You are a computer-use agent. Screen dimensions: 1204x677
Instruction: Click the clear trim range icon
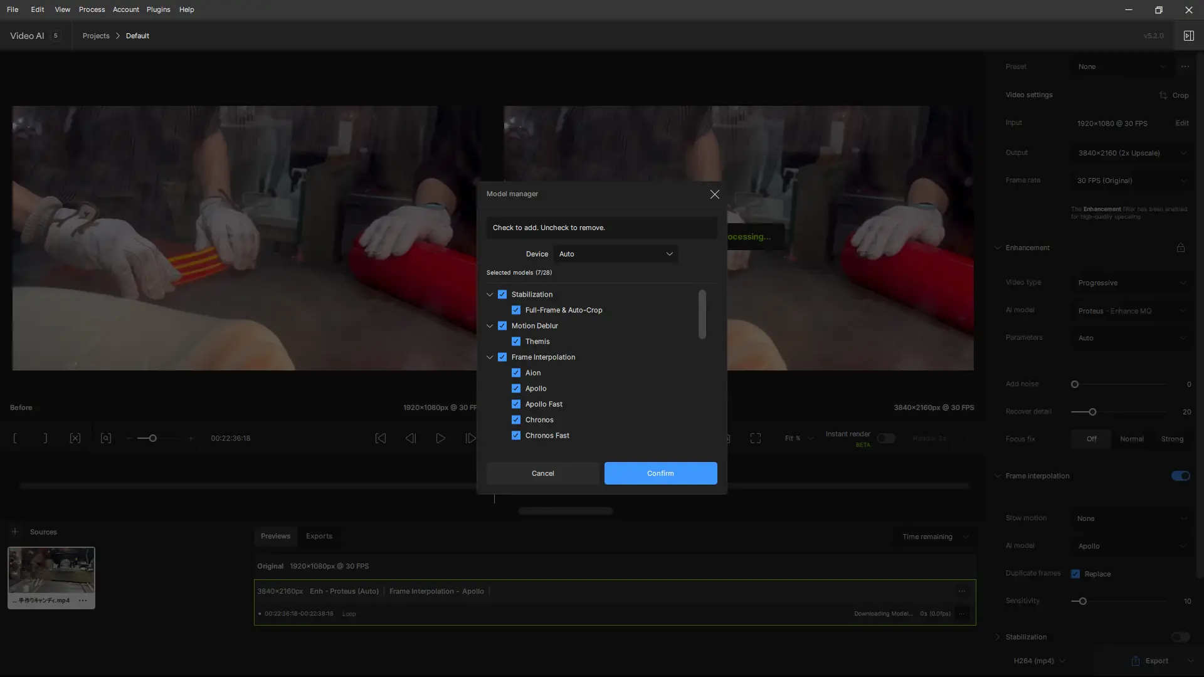tap(75, 438)
